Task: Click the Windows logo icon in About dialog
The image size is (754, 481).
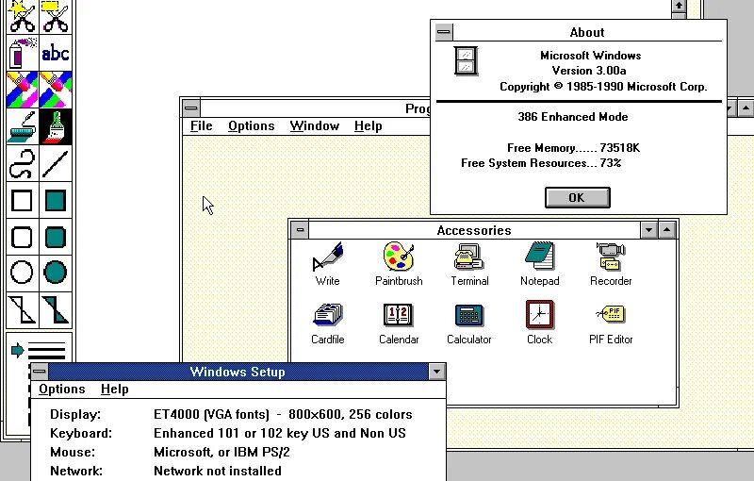Action: click(466, 60)
